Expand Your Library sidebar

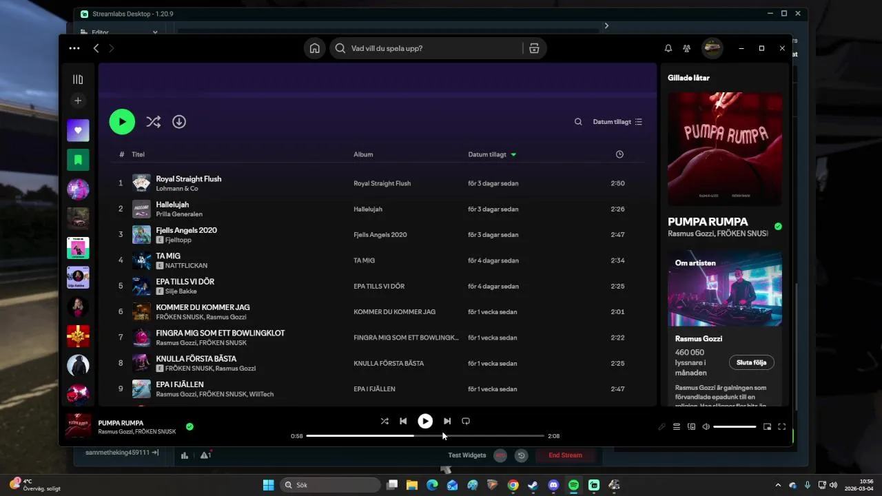pyautogui.click(x=78, y=79)
